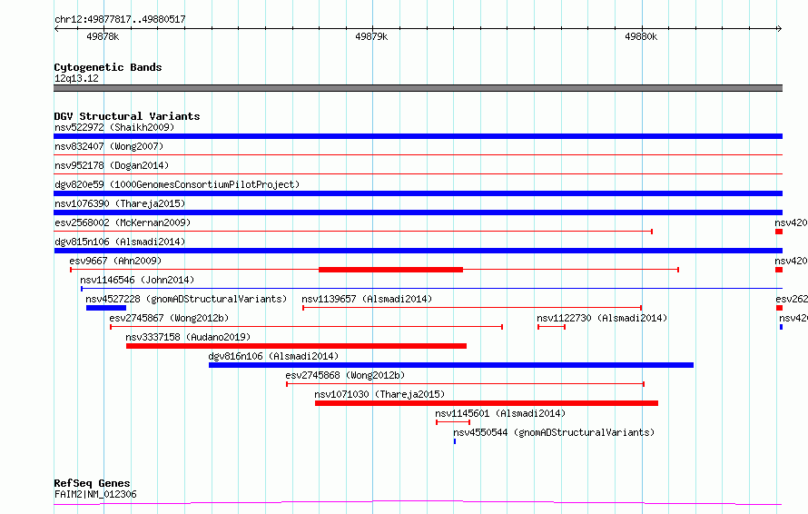The width and height of the screenshot is (808, 514).
Task: Open variant label esv2745868 (Wong2012b)
Action: click(x=345, y=375)
